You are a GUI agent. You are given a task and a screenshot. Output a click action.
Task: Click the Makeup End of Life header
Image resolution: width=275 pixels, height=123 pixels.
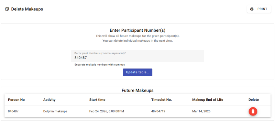coord(208,100)
